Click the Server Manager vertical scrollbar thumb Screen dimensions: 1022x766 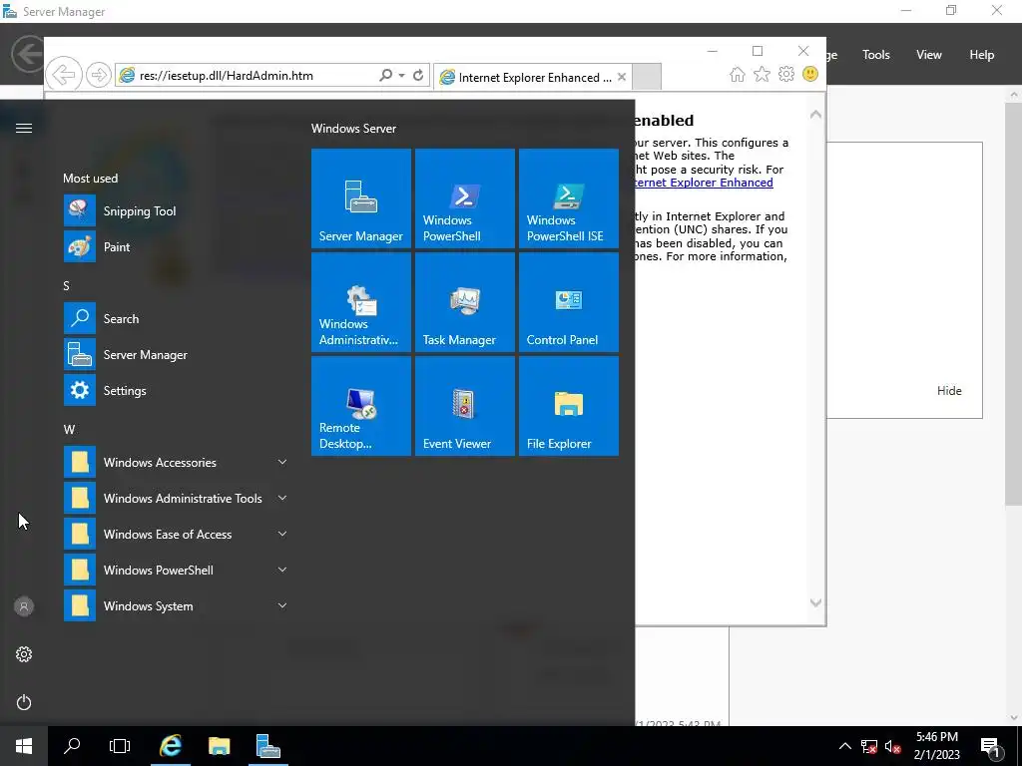pos(1014,303)
